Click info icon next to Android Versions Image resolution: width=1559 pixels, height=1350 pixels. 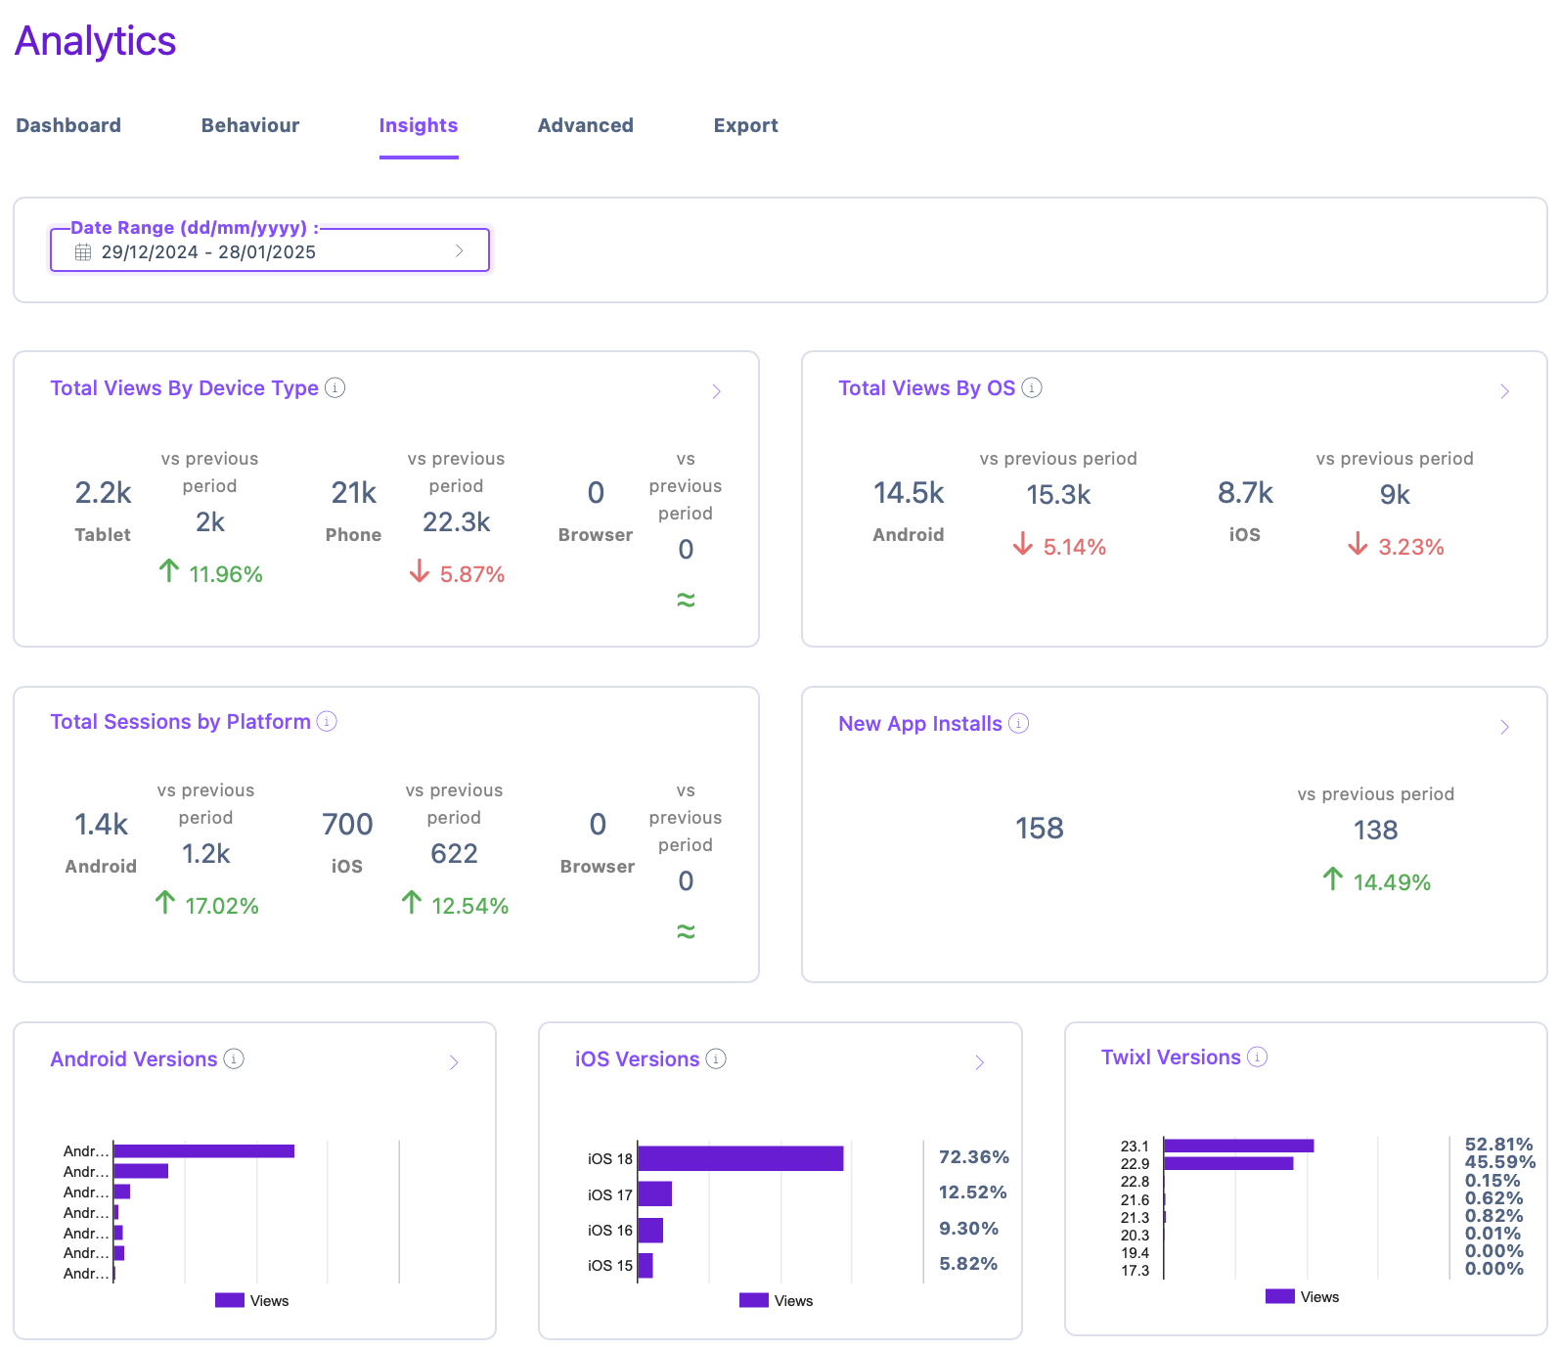point(234,1058)
